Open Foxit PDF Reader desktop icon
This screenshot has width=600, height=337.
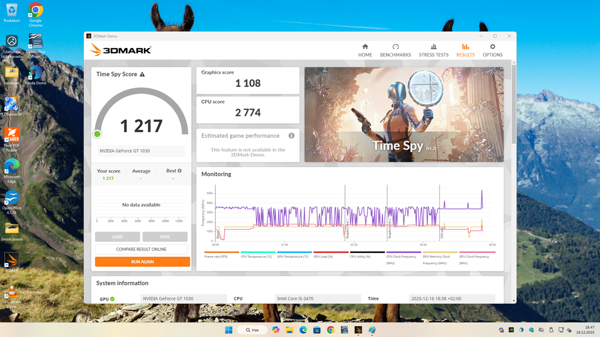click(x=11, y=137)
